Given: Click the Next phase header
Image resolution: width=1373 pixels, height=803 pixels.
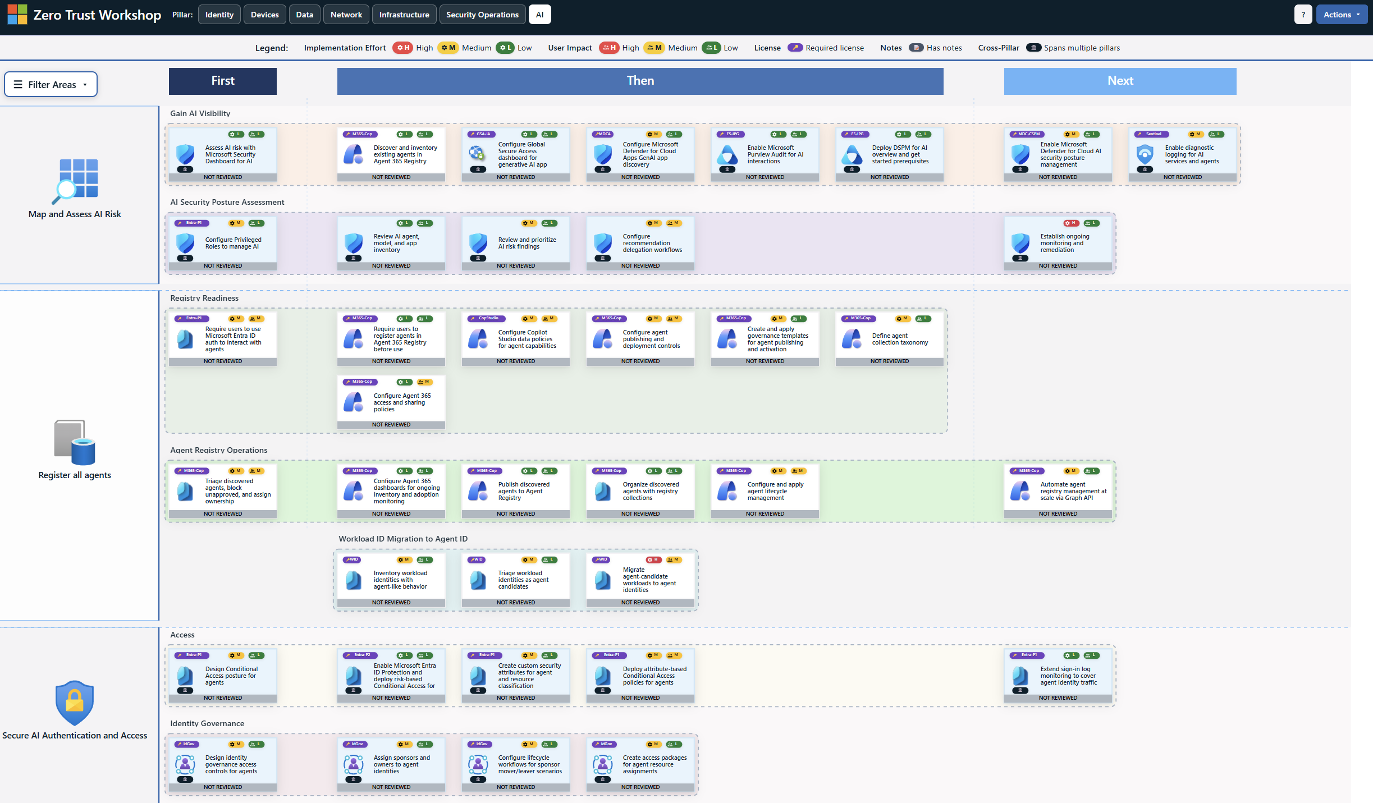Looking at the screenshot, I should (x=1120, y=81).
